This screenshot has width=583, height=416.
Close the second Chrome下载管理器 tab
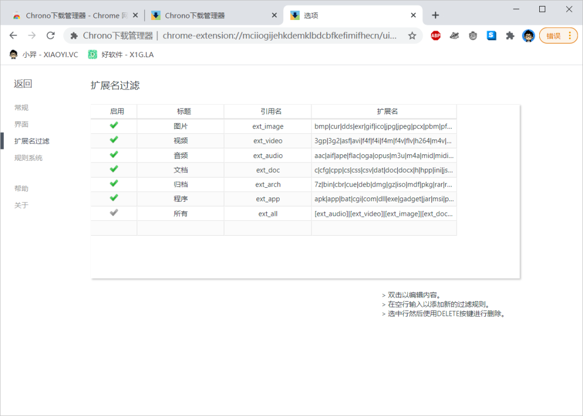[274, 15]
